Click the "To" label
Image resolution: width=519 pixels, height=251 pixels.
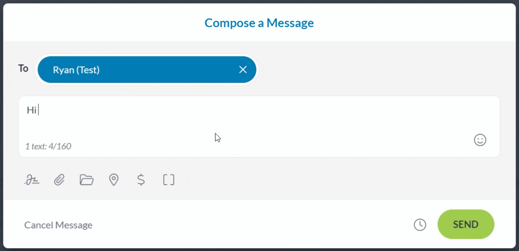pyautogui.click(x=23, y=68)
